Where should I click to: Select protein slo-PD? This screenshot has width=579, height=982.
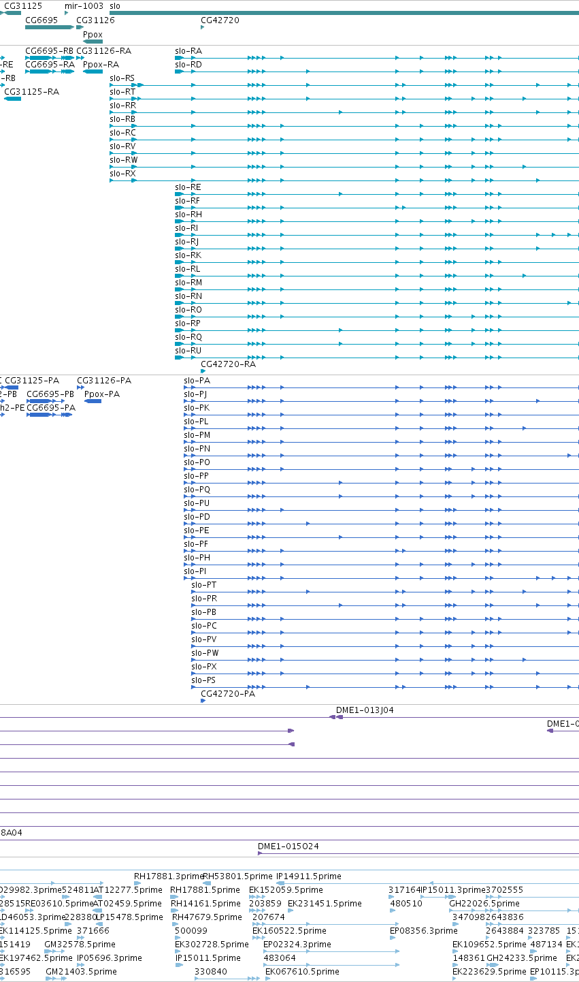point(197,517)
